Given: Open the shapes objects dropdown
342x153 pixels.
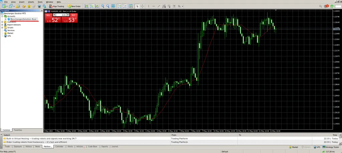Looking at the screenshot, I should 182,6.
